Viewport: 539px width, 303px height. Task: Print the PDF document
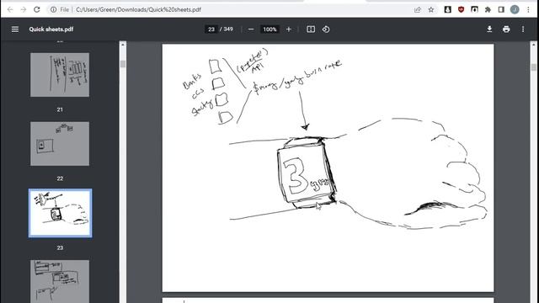[506, 29]
